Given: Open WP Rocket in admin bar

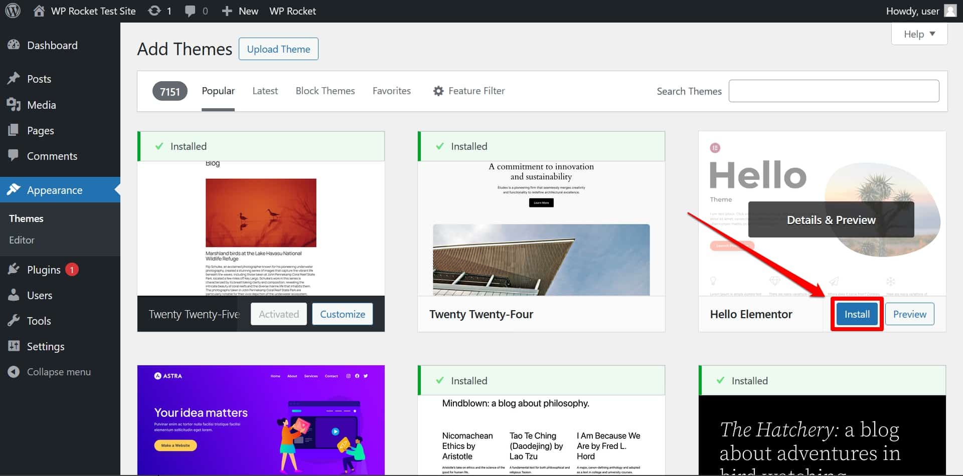Looking at the screenshot, I should pyautogui.click(x=292, y=11).
